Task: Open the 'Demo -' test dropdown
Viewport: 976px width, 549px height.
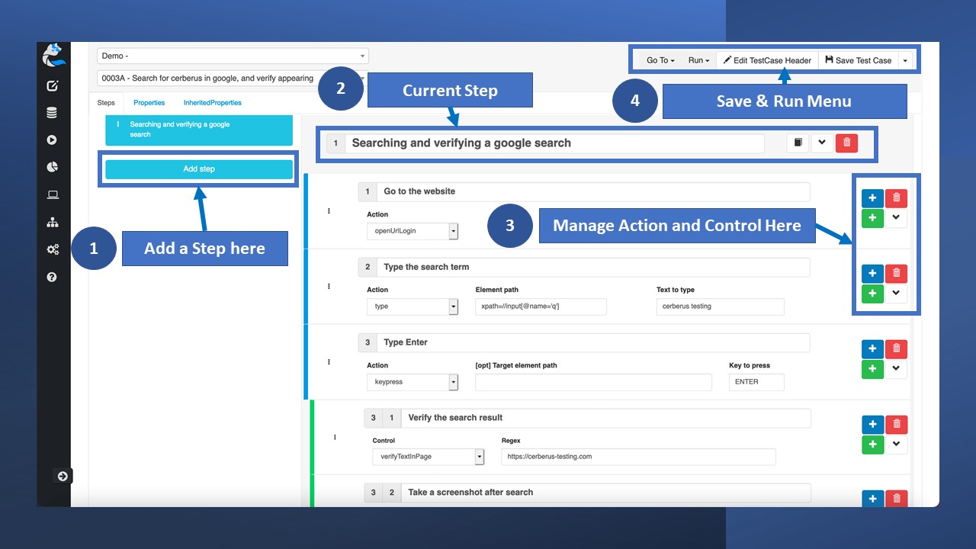Action: coord(233,56)
